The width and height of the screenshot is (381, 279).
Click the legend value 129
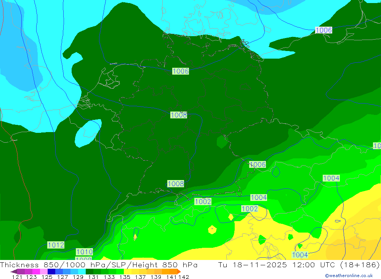coord(78,277)
